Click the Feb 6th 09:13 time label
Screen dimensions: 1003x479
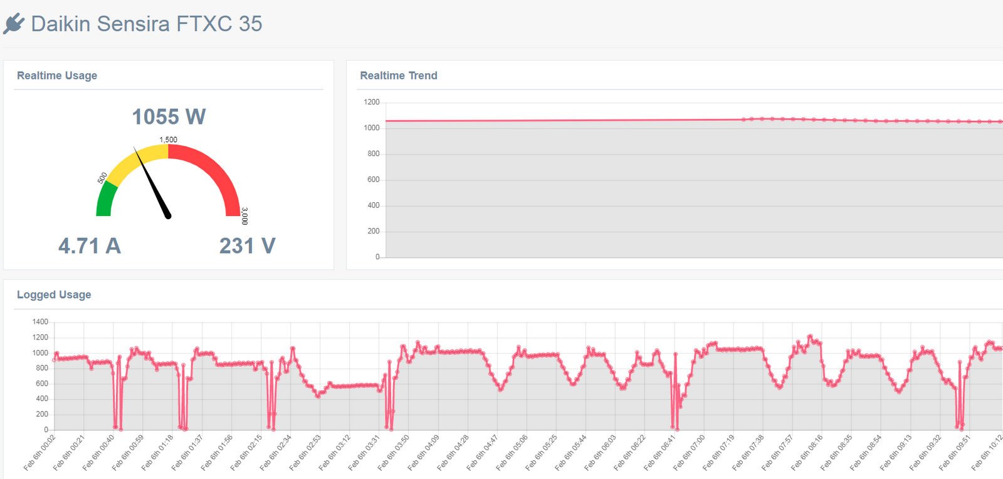point(896,453)
